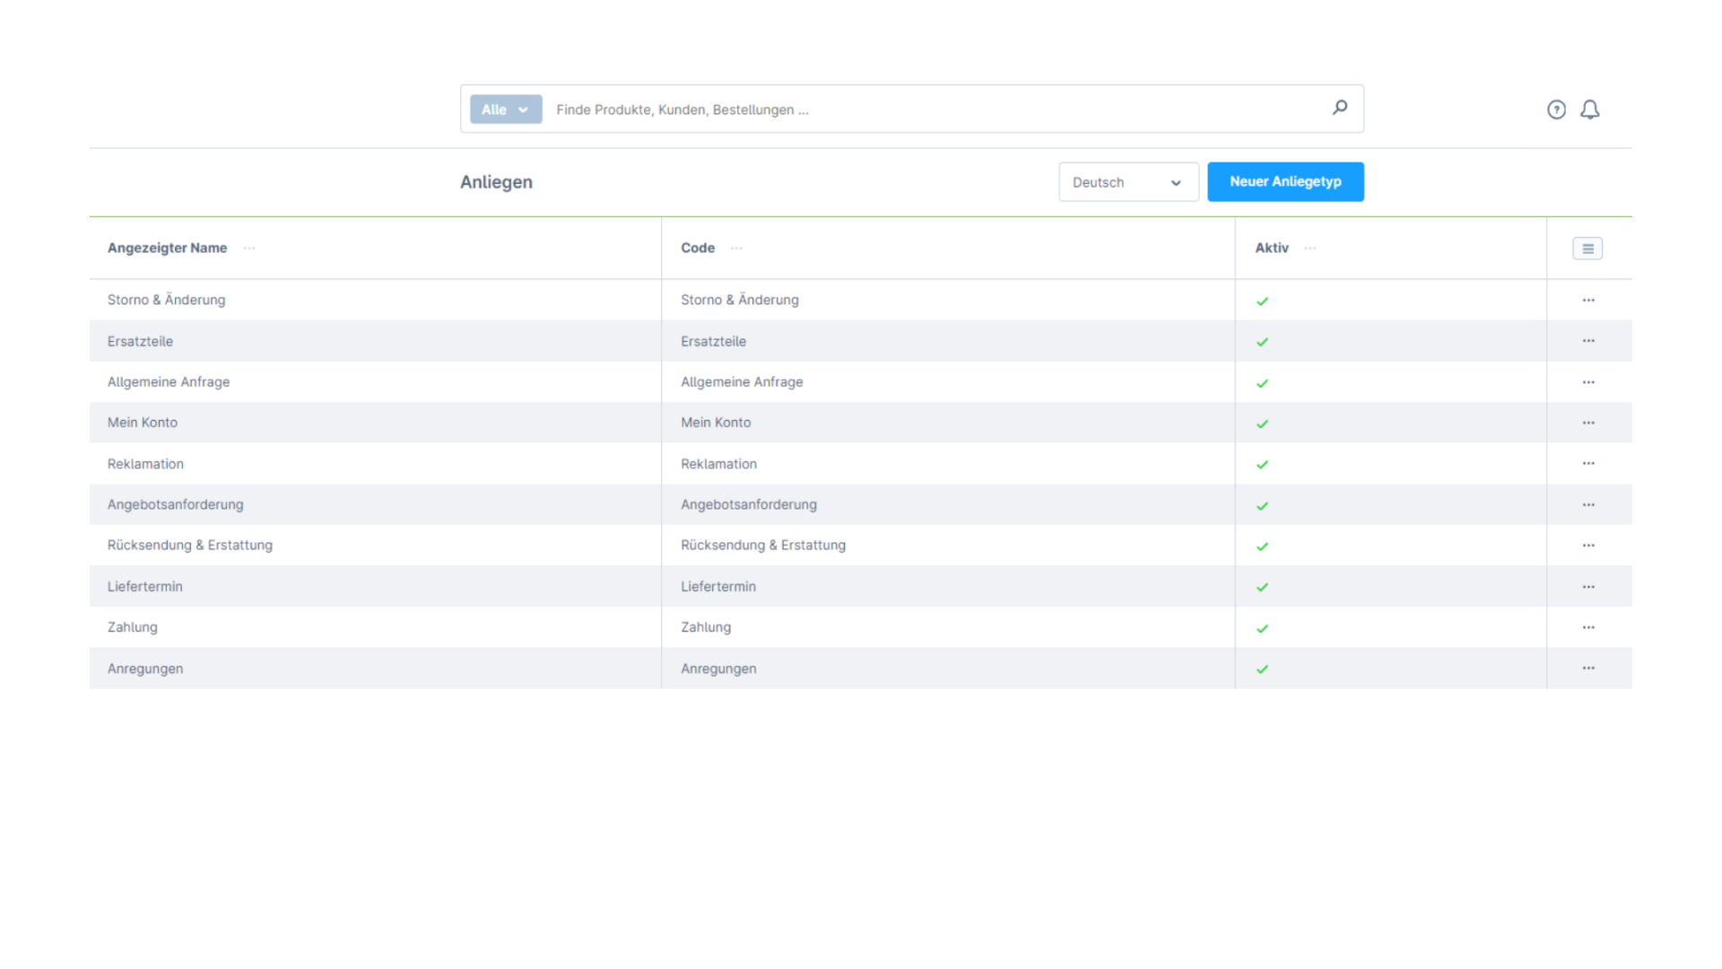1722x969 pixels.
Task: Select the Zahlung name cell
Action: (375, 627)
